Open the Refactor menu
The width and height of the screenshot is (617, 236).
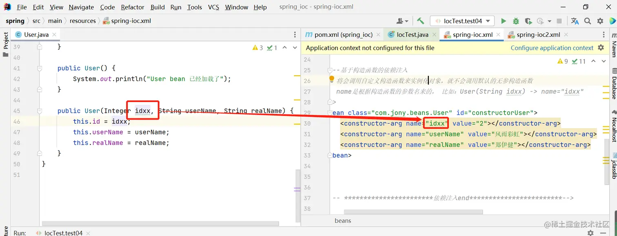click(133, 7)
